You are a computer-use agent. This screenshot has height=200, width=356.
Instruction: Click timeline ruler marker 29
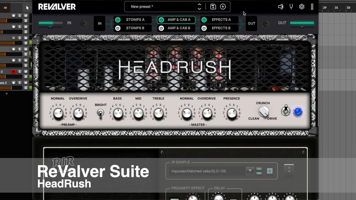[x=325, y=8]
